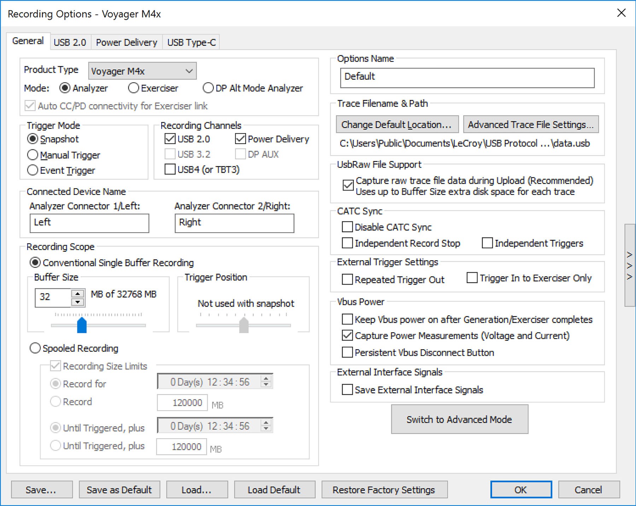The height and width of the screenshot is (506, 636).
Task: Click the Buffer Size value field
Action: tap(53, 297)
